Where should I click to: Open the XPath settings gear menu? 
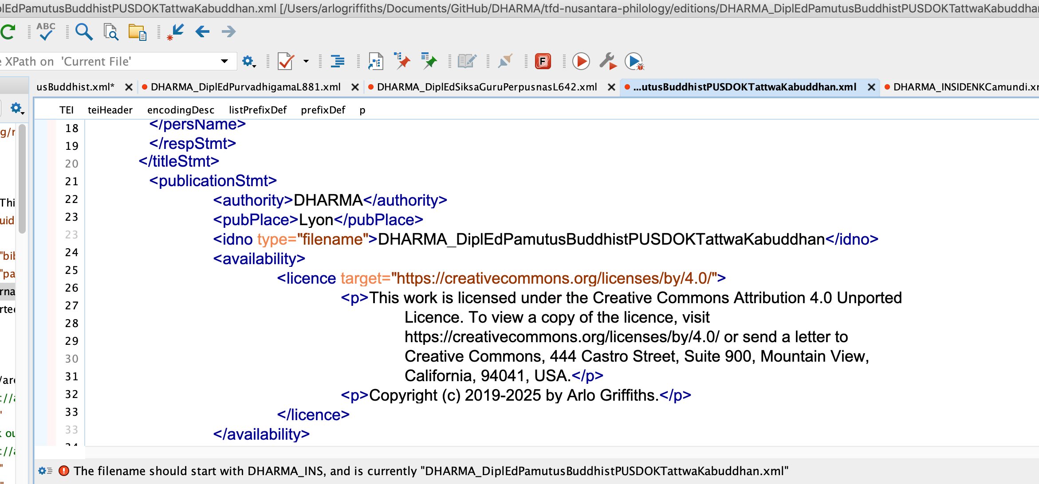click(248, 61)
